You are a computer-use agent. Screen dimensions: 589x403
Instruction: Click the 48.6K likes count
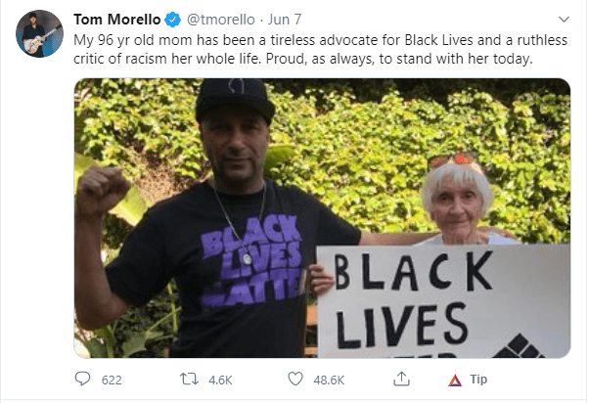329,381
